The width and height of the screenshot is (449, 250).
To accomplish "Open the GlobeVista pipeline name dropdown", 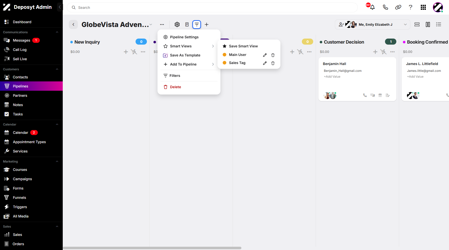I will click(x=151, y=24).
